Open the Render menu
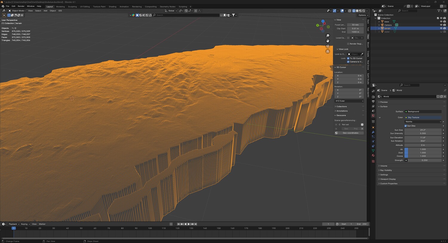The height and width of the screenshot is (243, 448). pyautogui.click(x=21, y=6)
